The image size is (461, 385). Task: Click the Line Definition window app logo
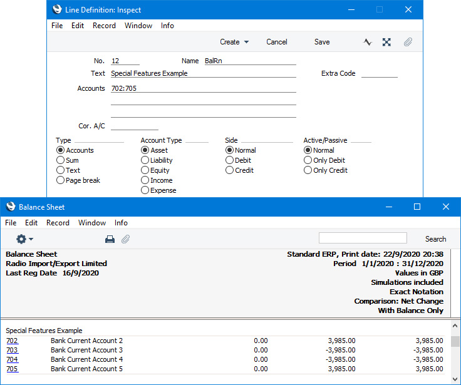[57, 9]
